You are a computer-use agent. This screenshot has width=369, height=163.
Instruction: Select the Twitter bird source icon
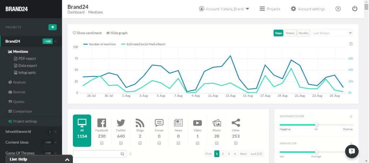(121, 123)
